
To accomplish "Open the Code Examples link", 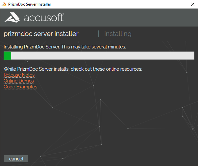I will (20, 87).
